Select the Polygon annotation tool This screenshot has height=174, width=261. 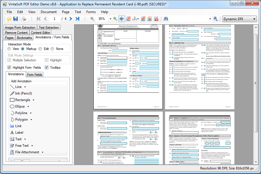tap(19, 120)
